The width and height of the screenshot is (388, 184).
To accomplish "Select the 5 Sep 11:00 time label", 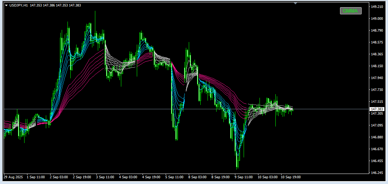I will [x=175, y=177].
